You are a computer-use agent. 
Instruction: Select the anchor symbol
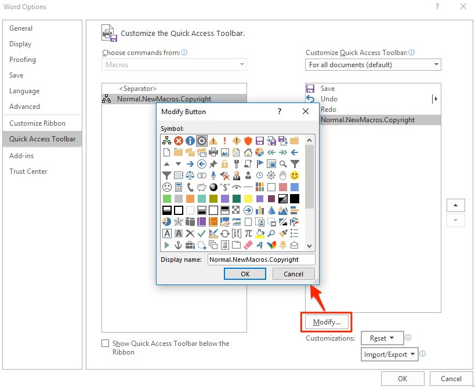(x=179, y=245)
